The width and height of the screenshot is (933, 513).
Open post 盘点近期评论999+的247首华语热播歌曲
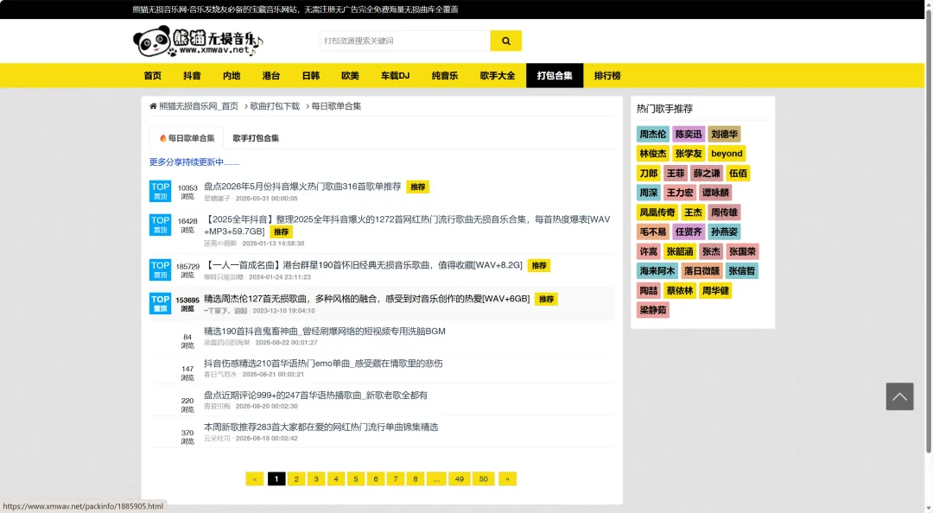[x=315, y=396]
